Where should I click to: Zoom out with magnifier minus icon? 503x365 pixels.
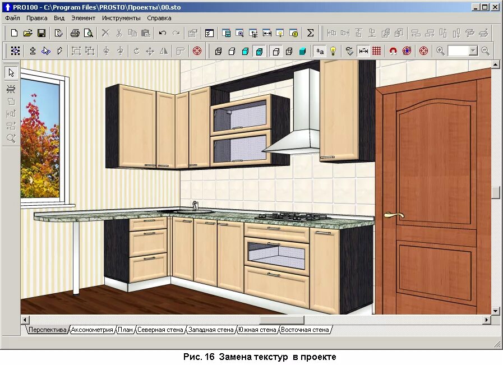pyautogui.click(x=486, y=50)
